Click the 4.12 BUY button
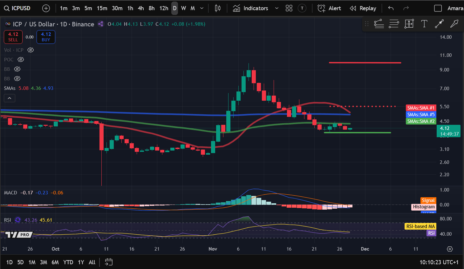This screenshot has width=464, height=269. [46, 37]
